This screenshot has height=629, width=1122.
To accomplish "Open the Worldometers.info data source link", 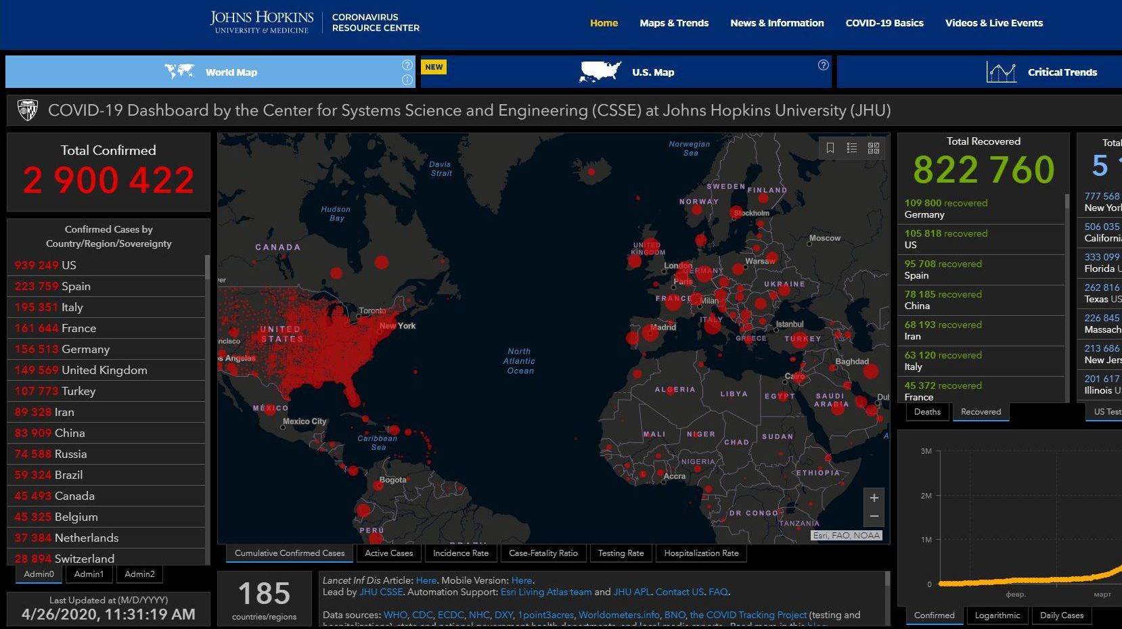I will pyautogui.click(x=619, y=615).
